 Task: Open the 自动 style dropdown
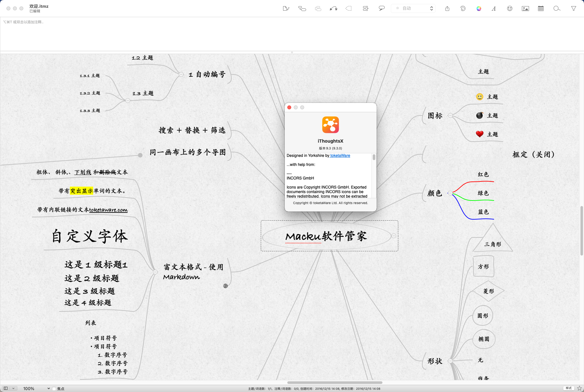(413, 8)
